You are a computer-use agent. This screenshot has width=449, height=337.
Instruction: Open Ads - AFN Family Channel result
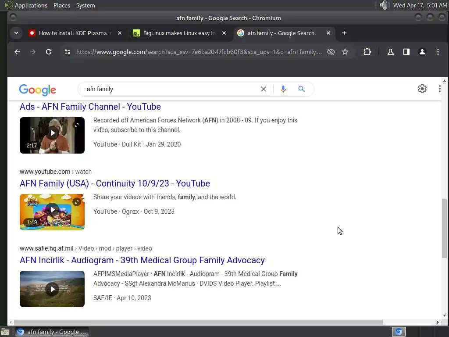(90, 107)
